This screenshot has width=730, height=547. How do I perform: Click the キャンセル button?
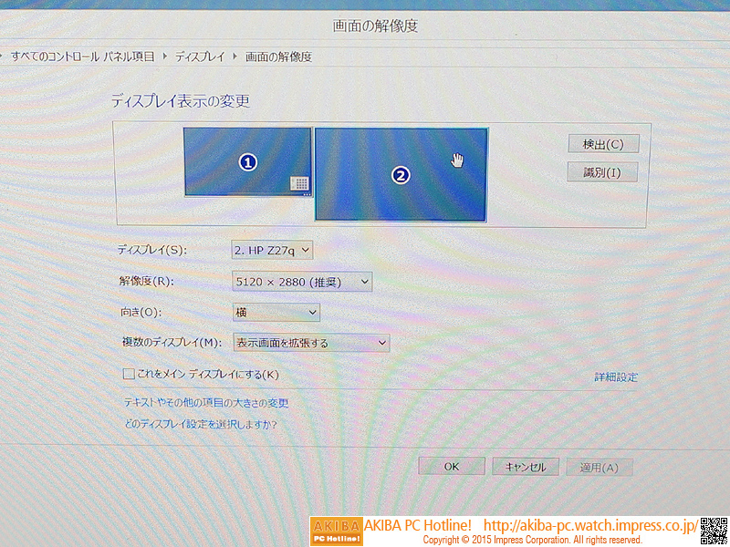tap(526, 467)
